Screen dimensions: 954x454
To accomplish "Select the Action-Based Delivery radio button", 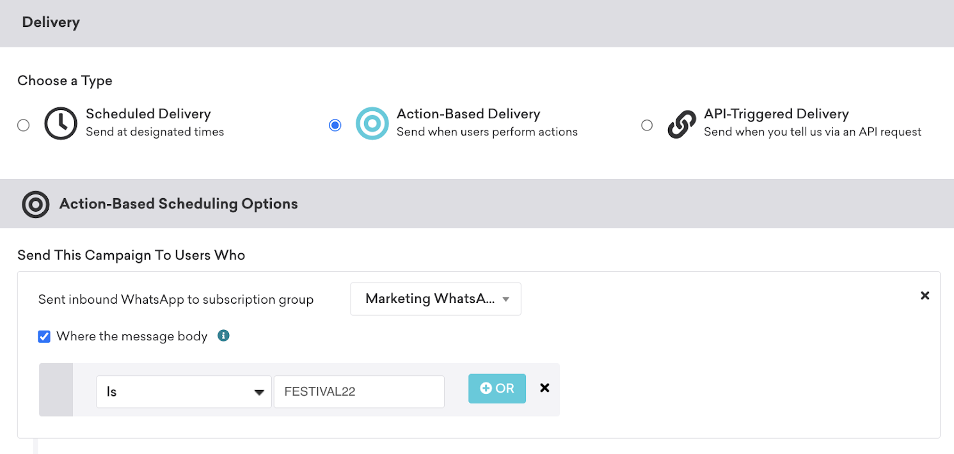I will point(335,125).
